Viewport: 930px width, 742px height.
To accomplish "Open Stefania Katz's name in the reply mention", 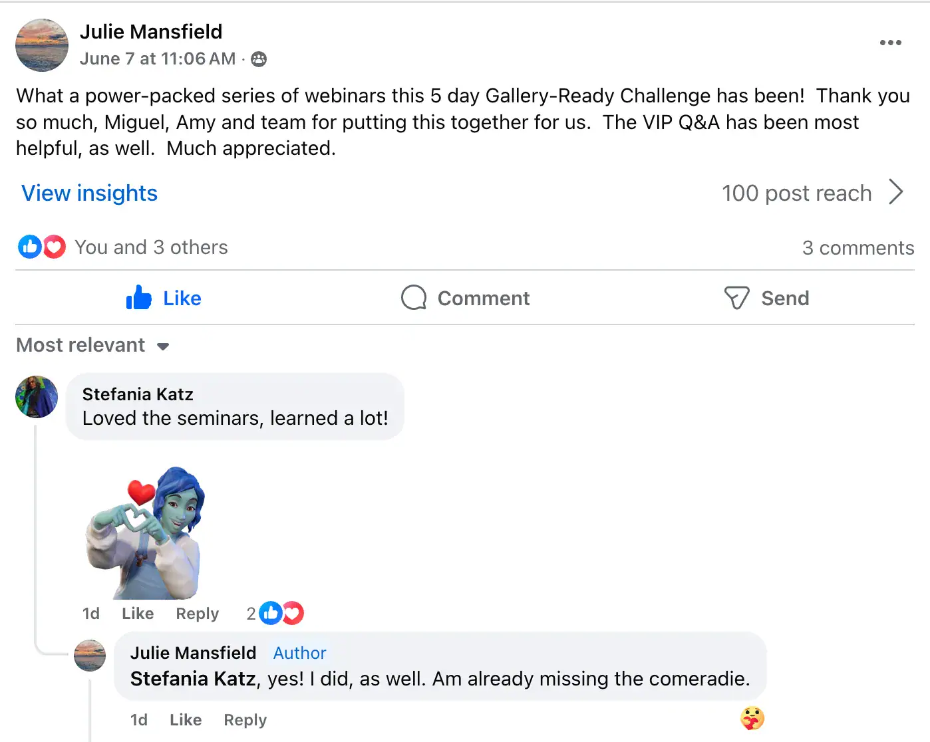I will tap(193, 679).
